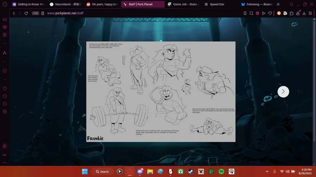Show hidden system tray icons
Viewport: 316px width, 177px height.
tap(267, 172)
